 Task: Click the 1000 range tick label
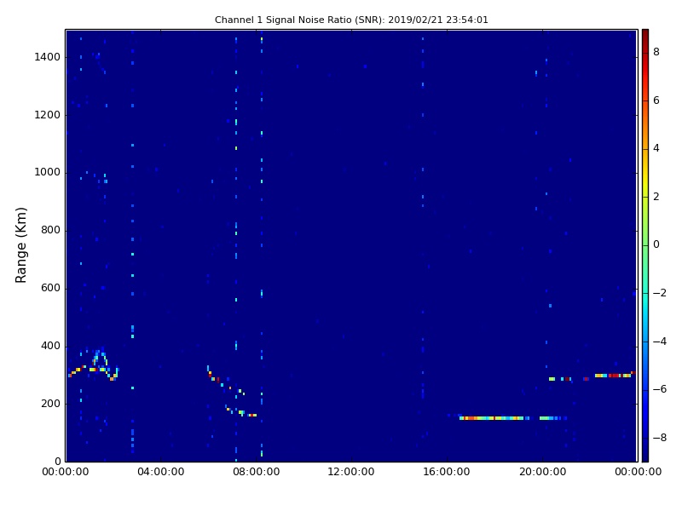48,172
